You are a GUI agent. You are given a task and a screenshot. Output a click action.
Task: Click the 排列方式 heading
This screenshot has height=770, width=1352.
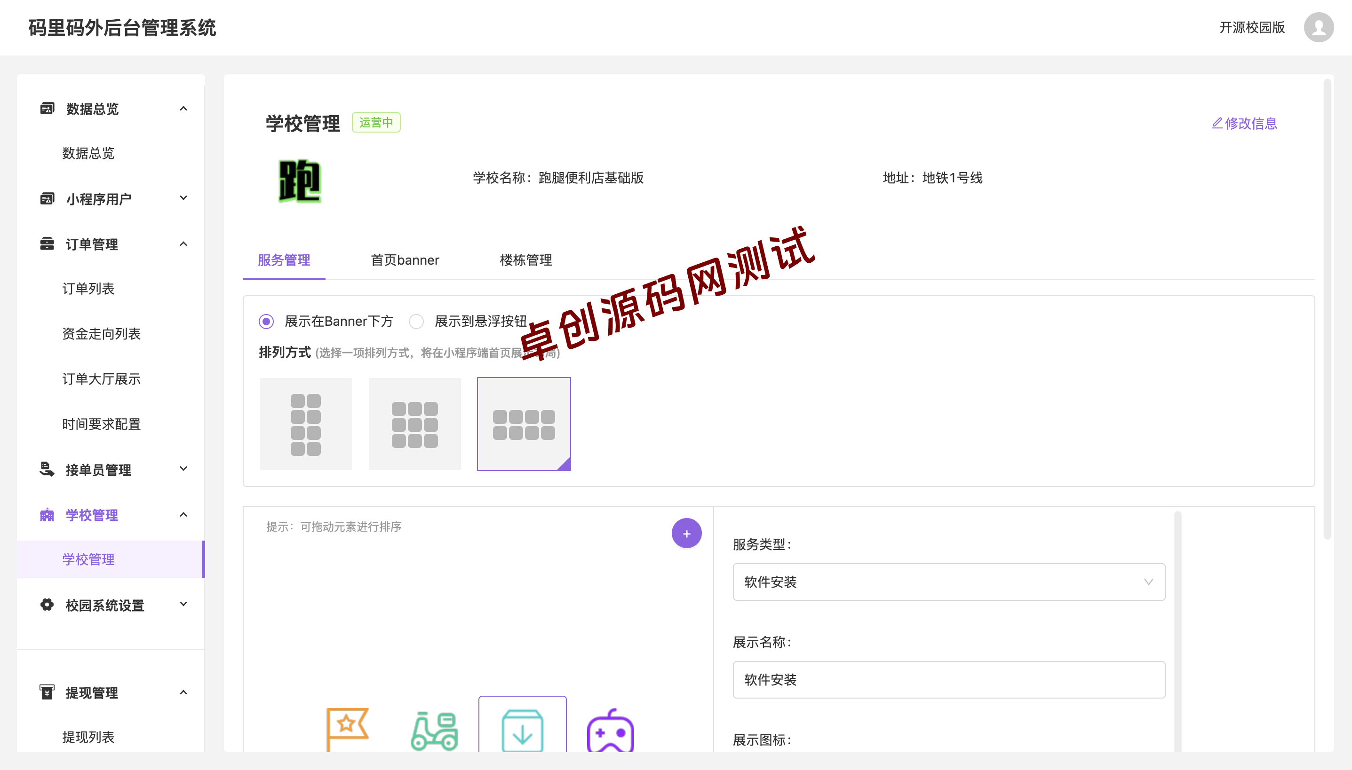[x=285, y=352]
